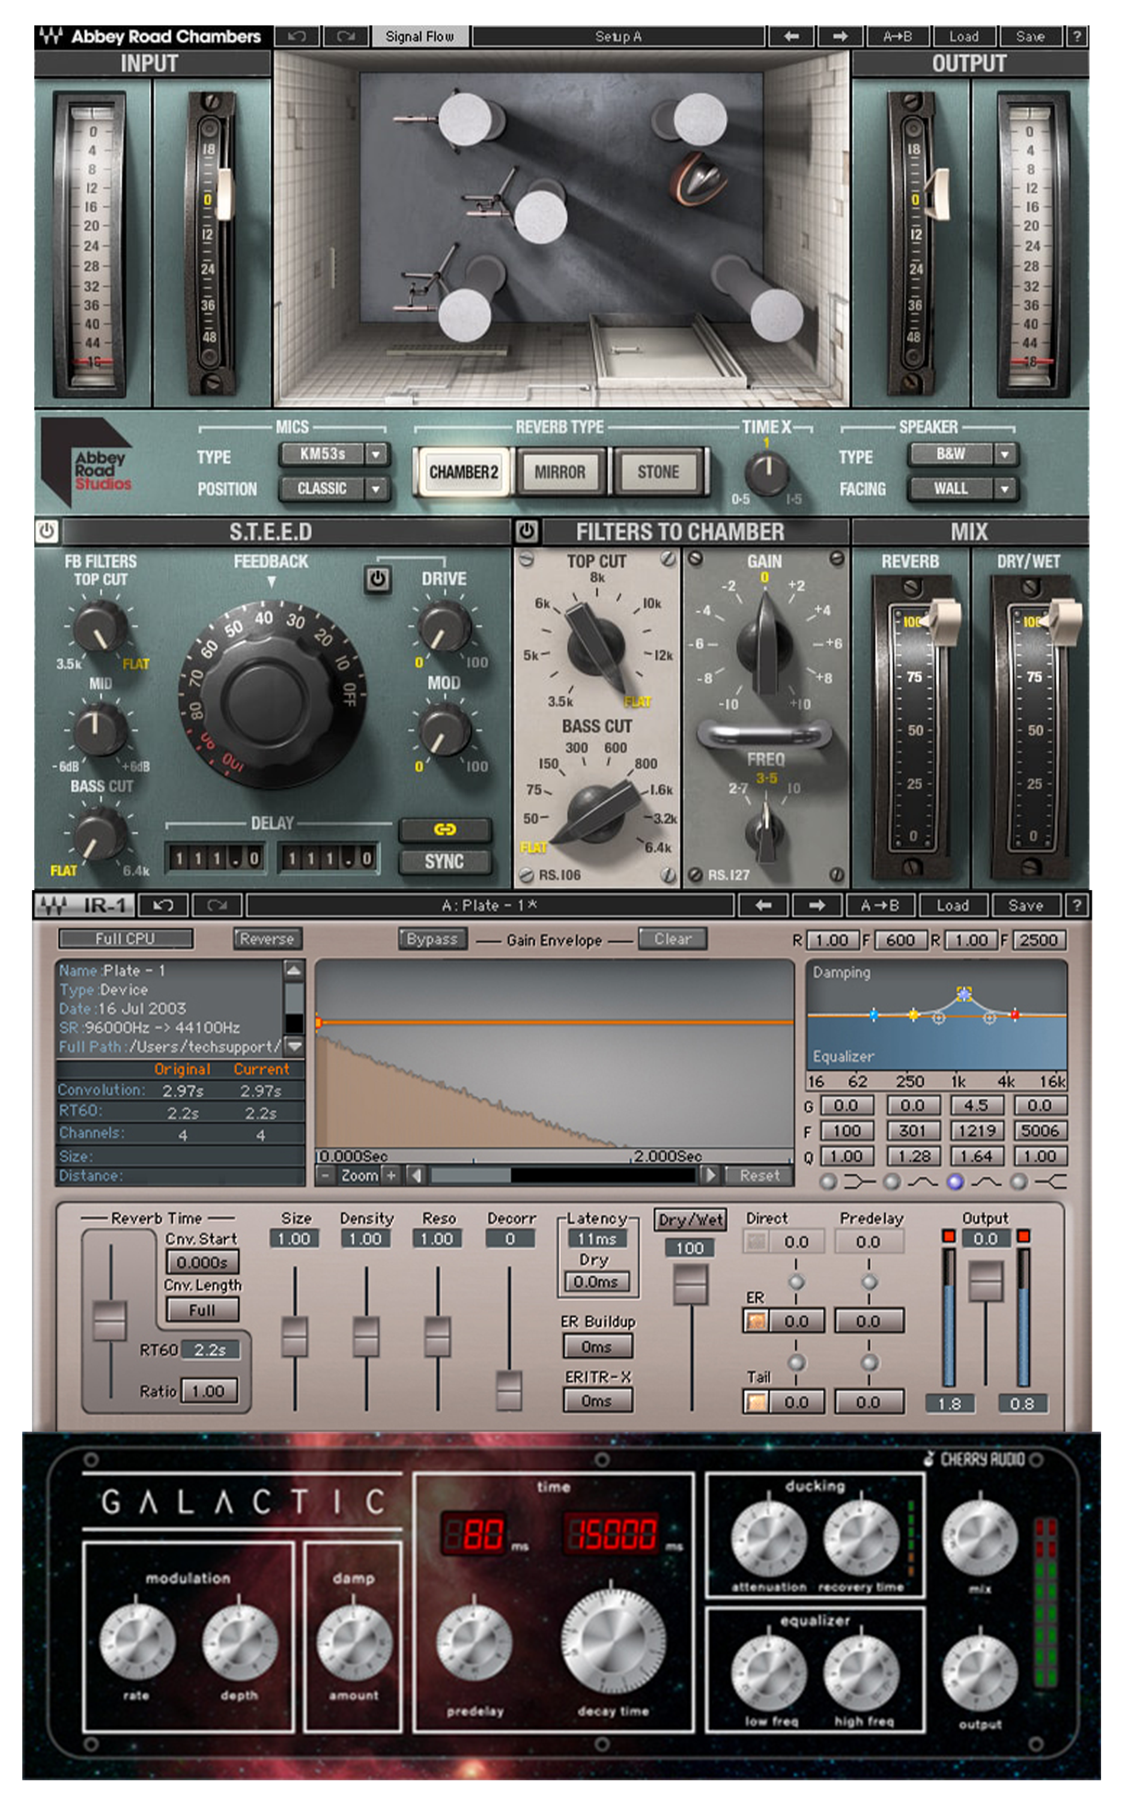1134x1802 pixels.
Task: Click A→B copy in Abbey Road Chambers
Action: [x=897, y=36]
